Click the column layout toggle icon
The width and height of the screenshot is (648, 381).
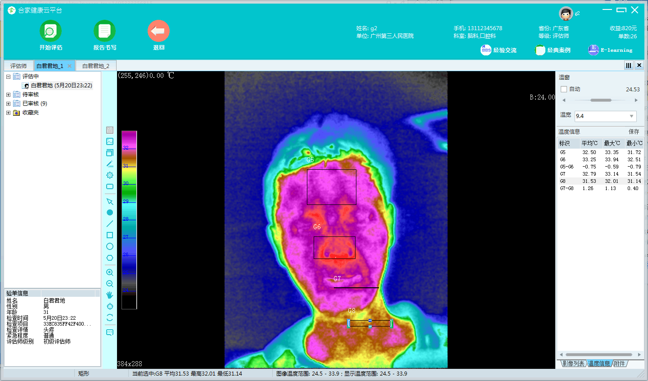(629, 65)
